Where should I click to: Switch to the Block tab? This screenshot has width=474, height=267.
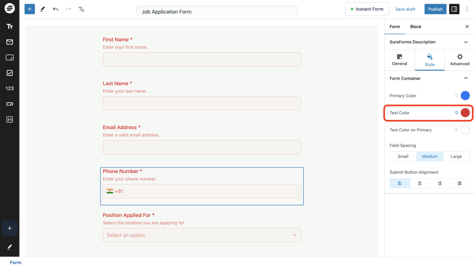pos(415,26)
